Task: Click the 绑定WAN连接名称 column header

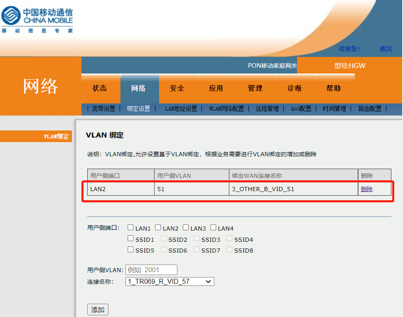Action: (x=293, y=176)
